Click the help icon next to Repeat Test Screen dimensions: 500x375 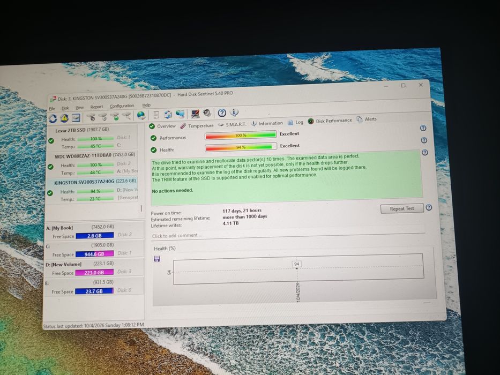point(429,208)
